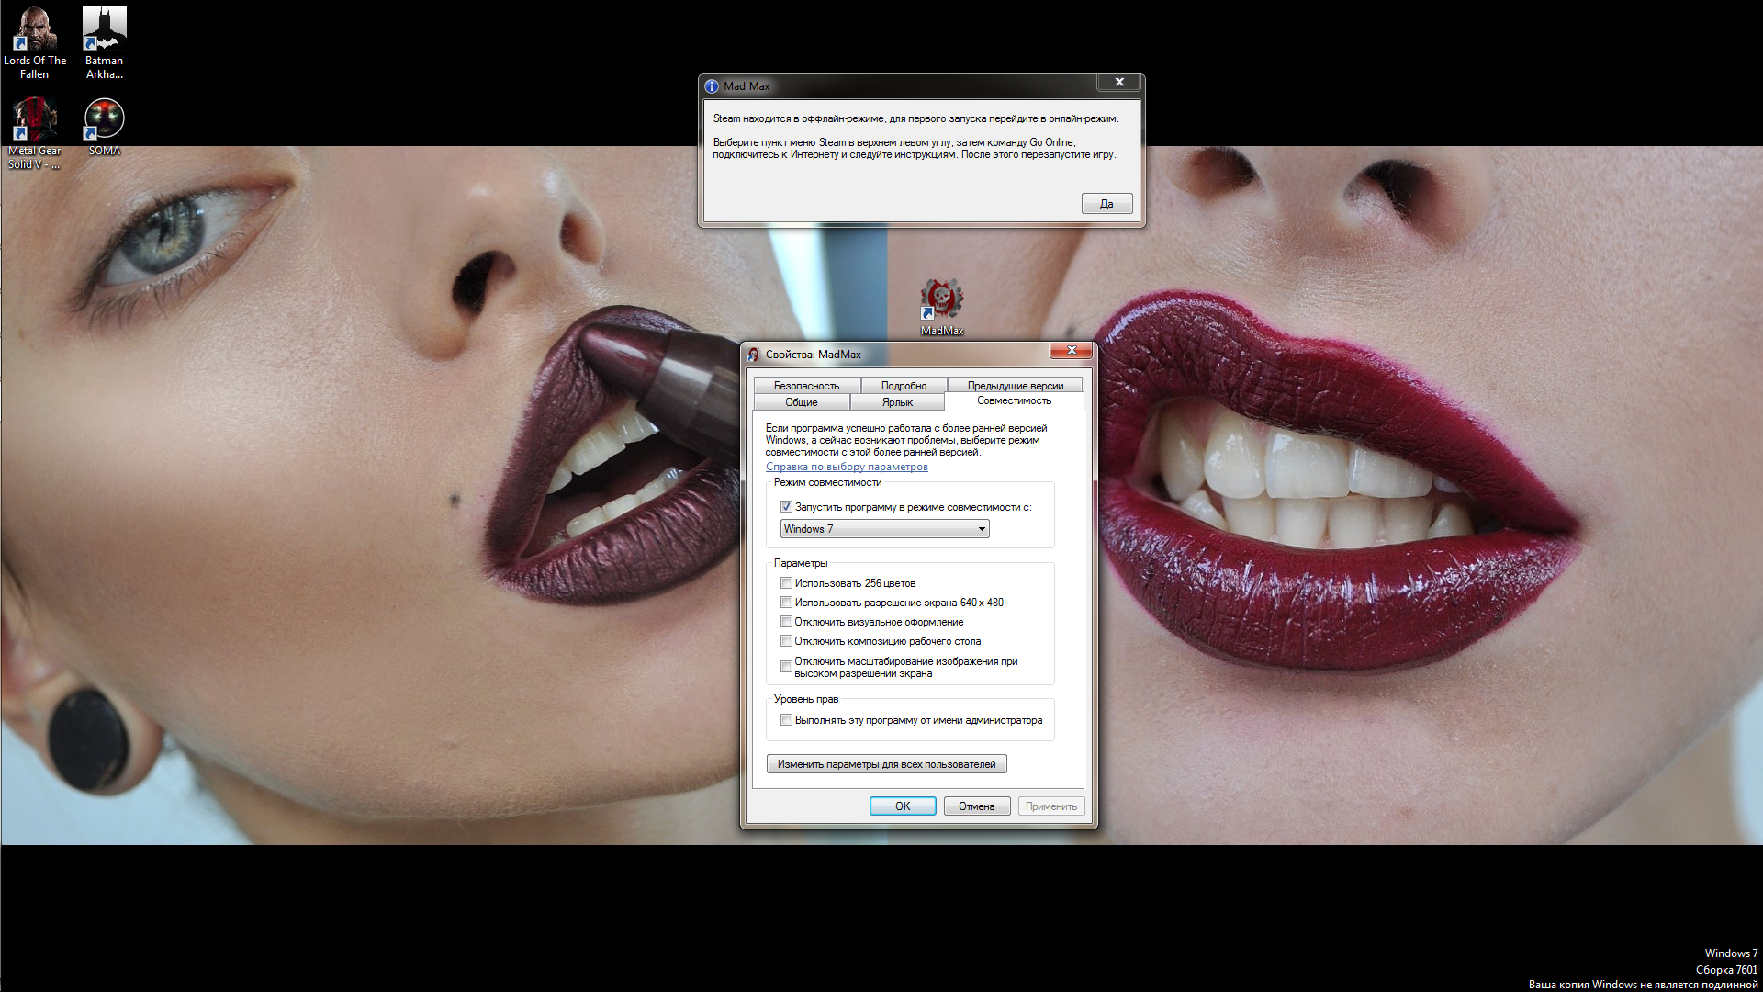This screenshot has width=1763, height=992.
Task: Open the Справка по выбору параметров link
Action: 847,467
